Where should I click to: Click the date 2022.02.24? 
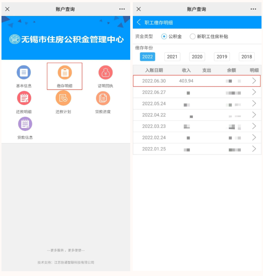coord(154,138)
